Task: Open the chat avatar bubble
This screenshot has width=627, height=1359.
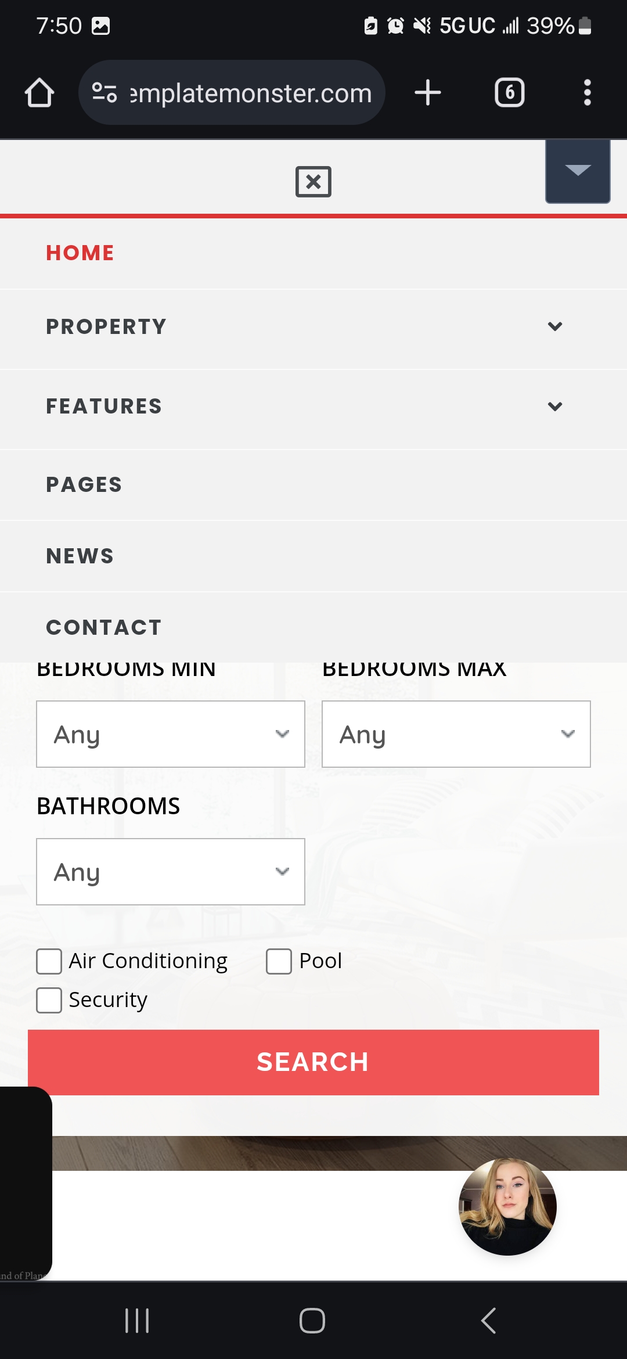Action: tap(507, 1207)
